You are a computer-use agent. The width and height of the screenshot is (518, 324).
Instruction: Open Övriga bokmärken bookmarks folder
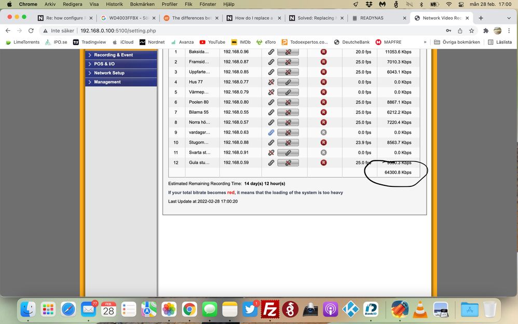457,42
